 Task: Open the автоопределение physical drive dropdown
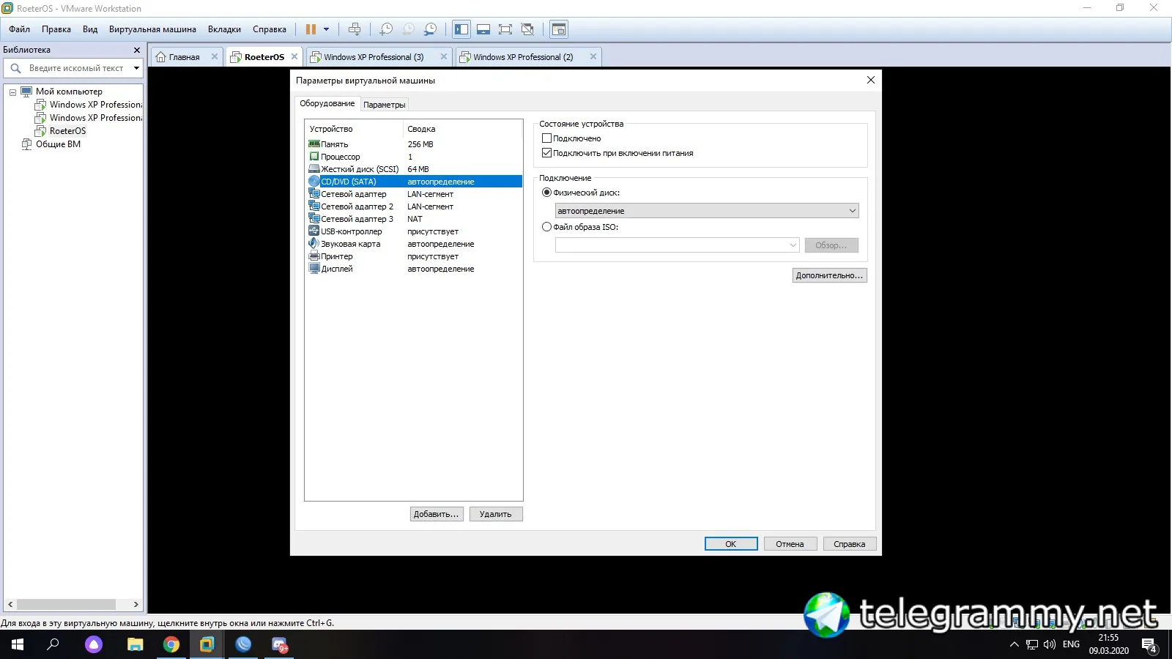click(707, 211)
